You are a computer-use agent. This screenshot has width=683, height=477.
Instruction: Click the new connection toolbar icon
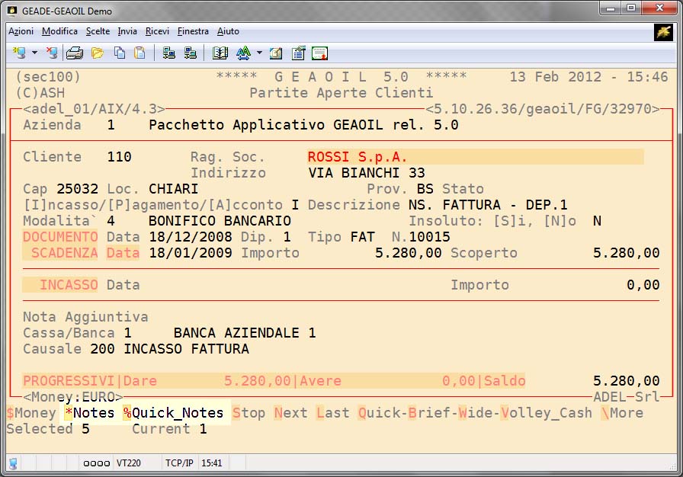click(18, 53)
